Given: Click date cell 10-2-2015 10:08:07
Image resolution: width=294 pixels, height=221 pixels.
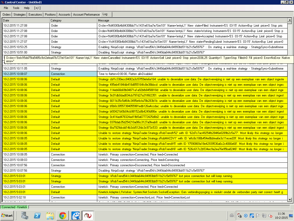Looking at the screenshot, I should pos(26,74).
